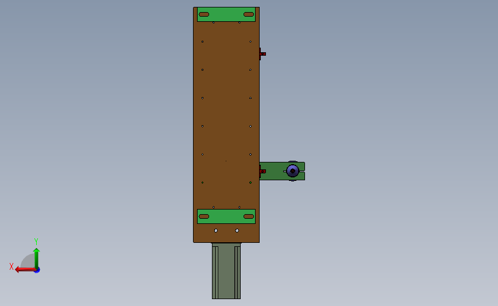Select left white hole near plate bottom
This screenshot has width=498, height=306.
[x=216, y=230]
